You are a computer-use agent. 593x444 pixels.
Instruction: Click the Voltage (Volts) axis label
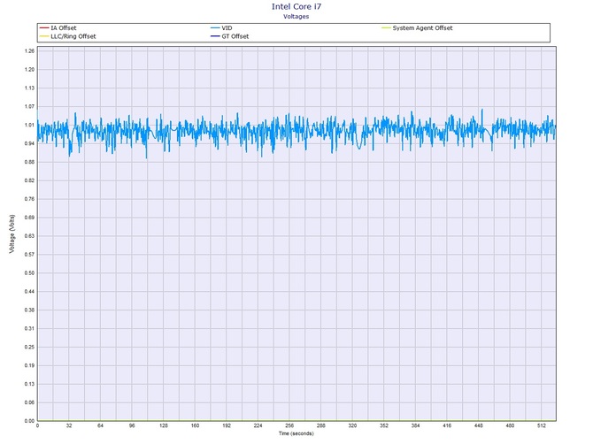[x=12, y=233]
